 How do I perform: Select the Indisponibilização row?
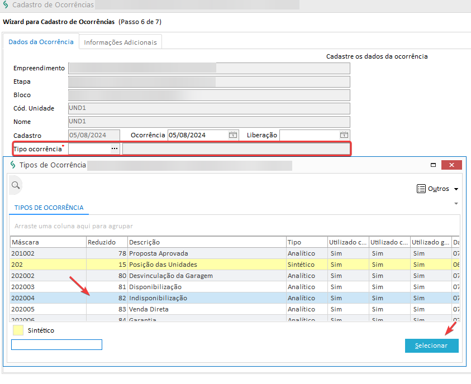[x=159, y=298]
